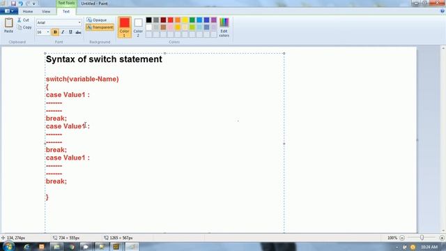Open Internet Explorer from taskbar
This screenshot has height=251, width=446.
point(26,247)
